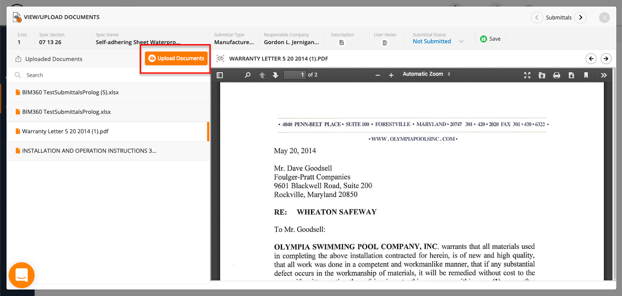622x296 pixels.
Task: Select BIM360 TestSubmittalsProlog.xlsx file
Action: tap(108, 112)
